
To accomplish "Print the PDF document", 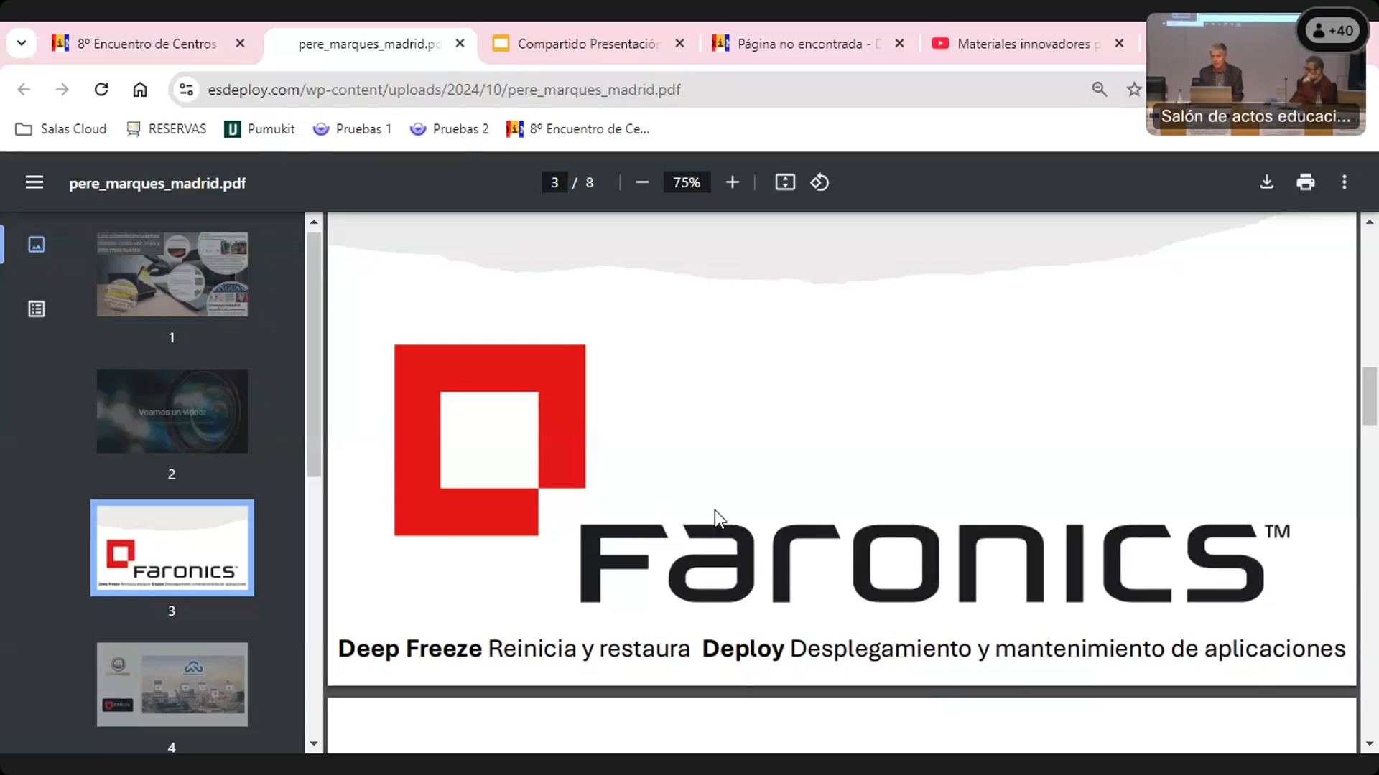I will point(1306,182).
